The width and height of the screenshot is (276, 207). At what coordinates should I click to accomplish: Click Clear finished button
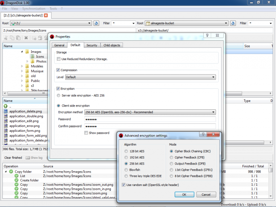tap(13, 158)
